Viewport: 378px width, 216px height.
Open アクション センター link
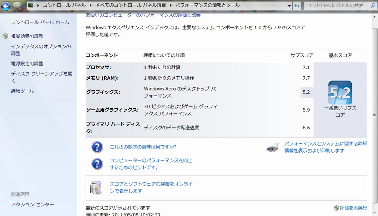(x=32, y=205)
